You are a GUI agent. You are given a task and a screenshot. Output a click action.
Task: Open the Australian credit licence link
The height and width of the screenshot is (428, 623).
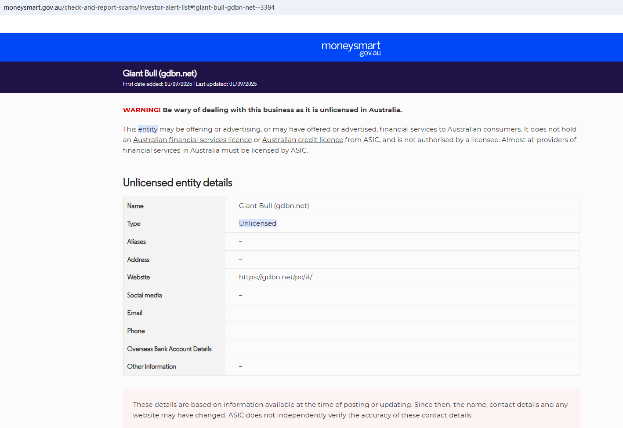302,140
